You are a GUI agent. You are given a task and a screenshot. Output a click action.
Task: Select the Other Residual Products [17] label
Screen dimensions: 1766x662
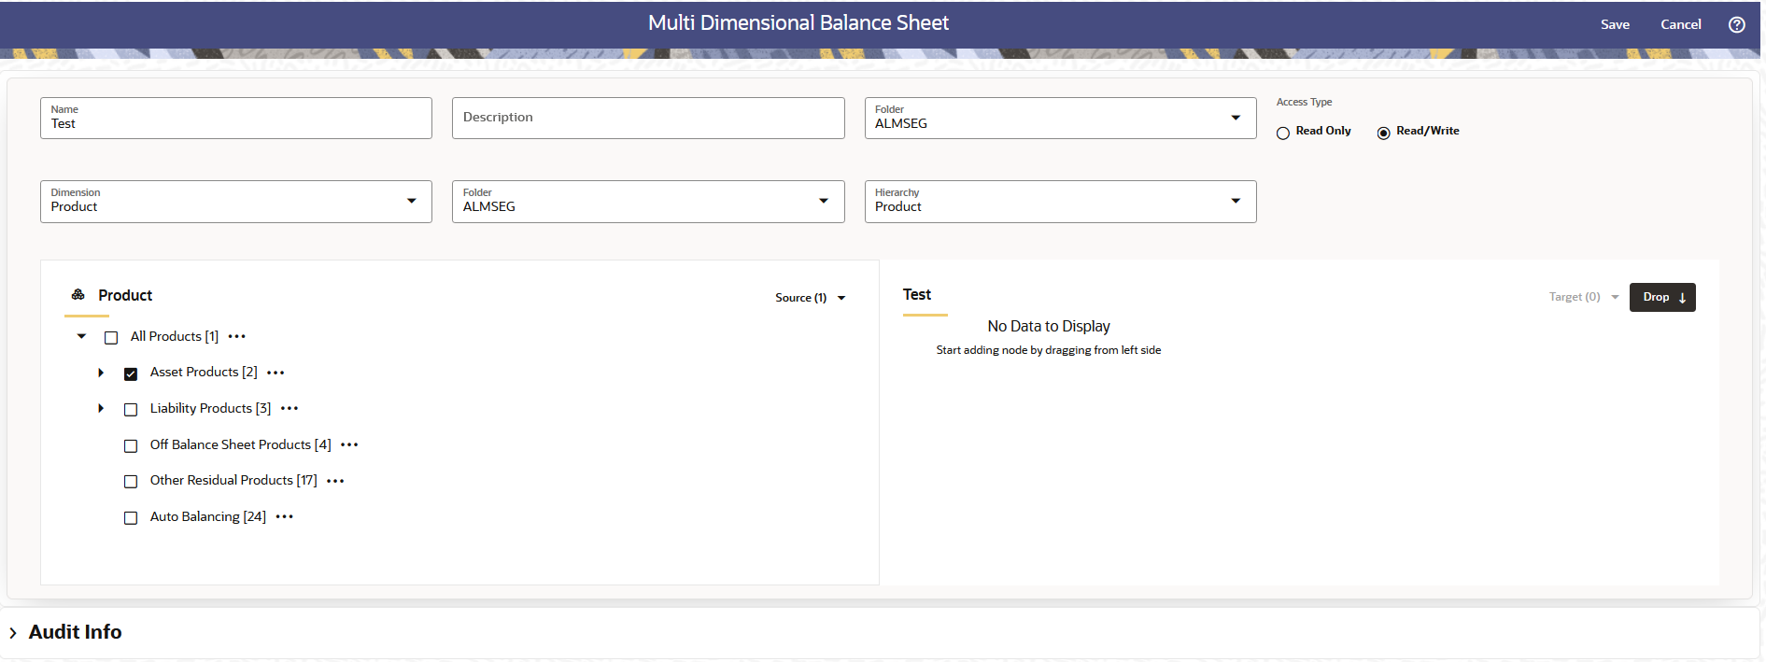233,480
